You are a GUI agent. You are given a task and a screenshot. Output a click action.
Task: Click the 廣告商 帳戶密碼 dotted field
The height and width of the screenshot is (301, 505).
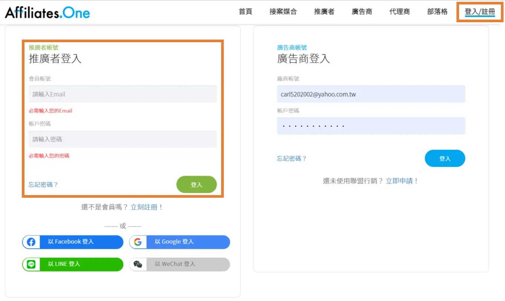click(371, 126)
